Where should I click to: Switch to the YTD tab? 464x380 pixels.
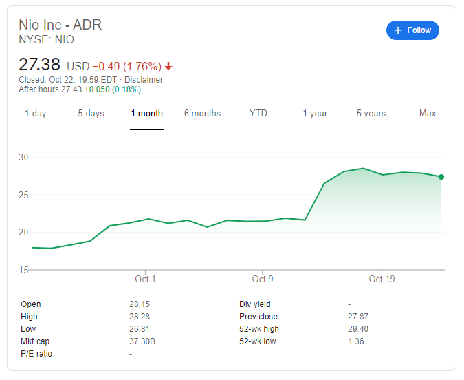pyautogui.click(x=258, y=113)
